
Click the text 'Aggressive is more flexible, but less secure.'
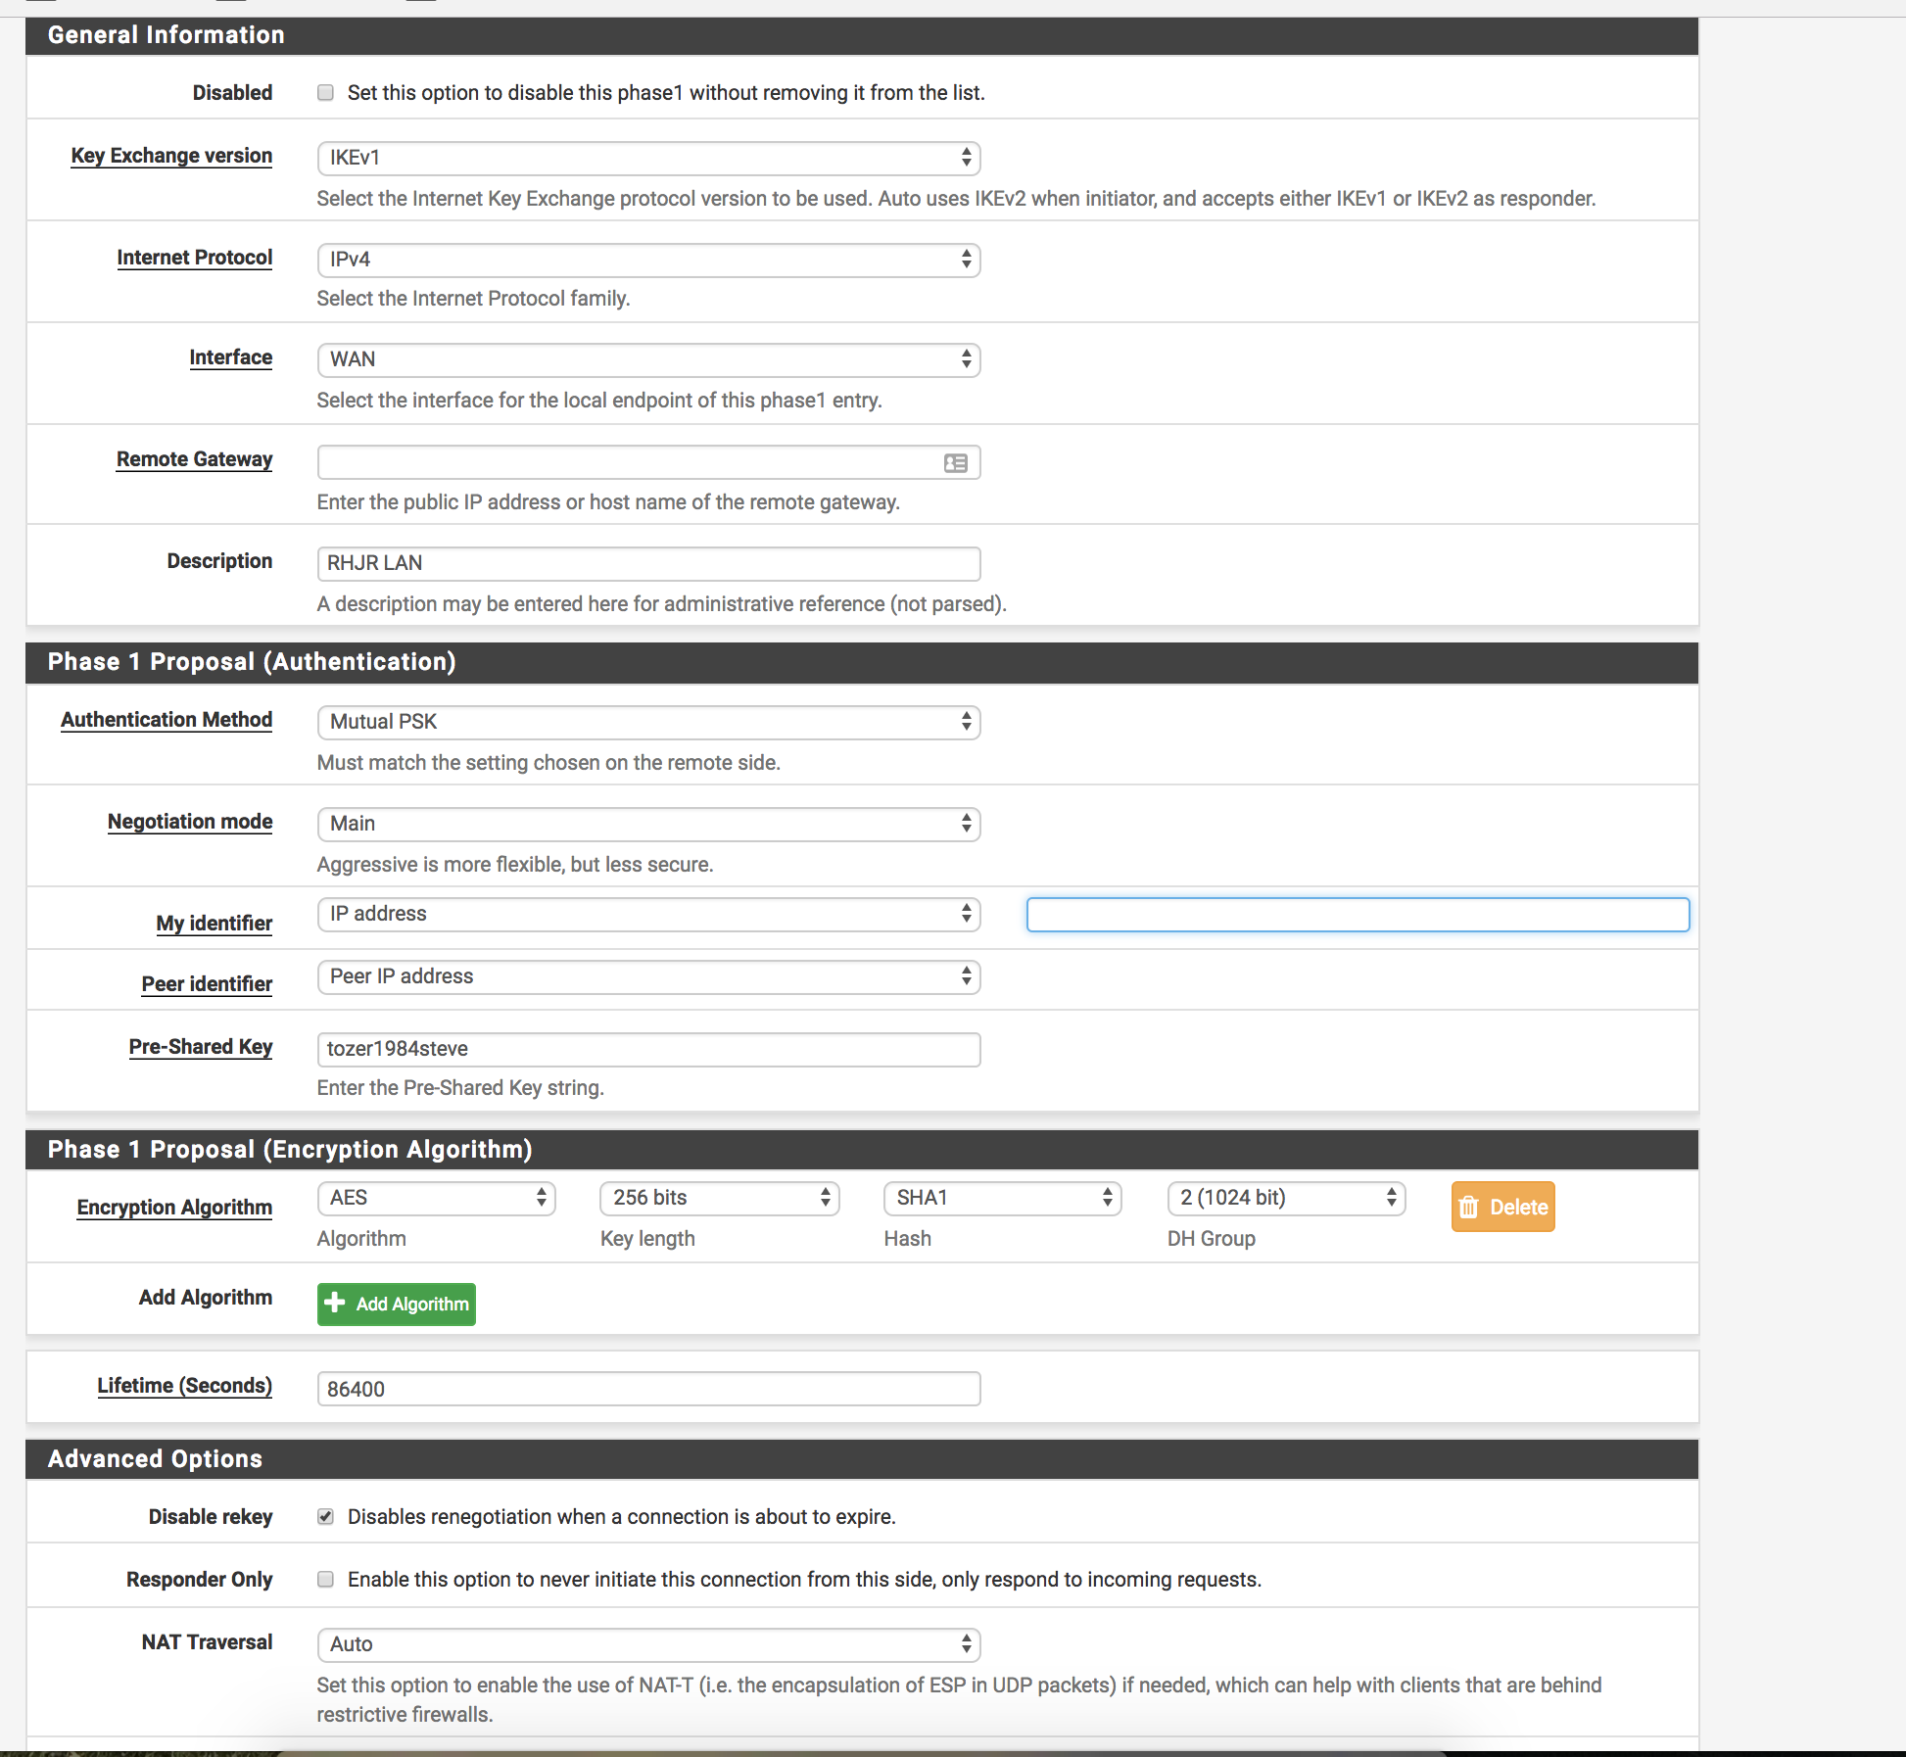pos(515,865)
